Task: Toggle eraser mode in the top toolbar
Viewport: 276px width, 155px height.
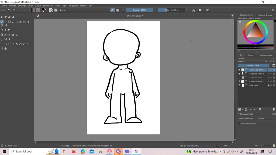Action: point(112,10)
